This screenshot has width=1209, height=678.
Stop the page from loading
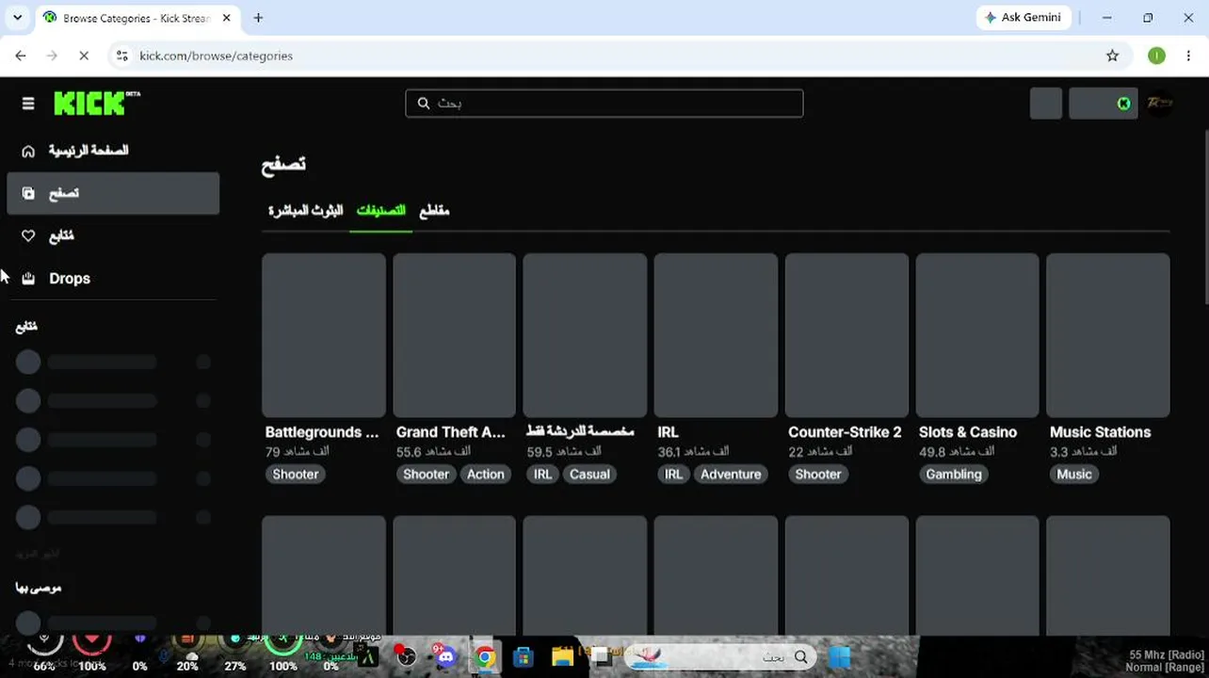pos(84,56)
